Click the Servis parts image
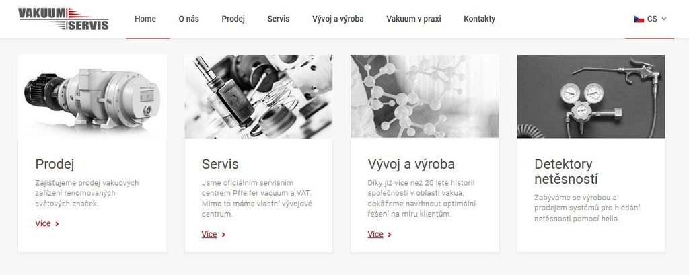Screen dimensions: 689x275 point(258,97)
